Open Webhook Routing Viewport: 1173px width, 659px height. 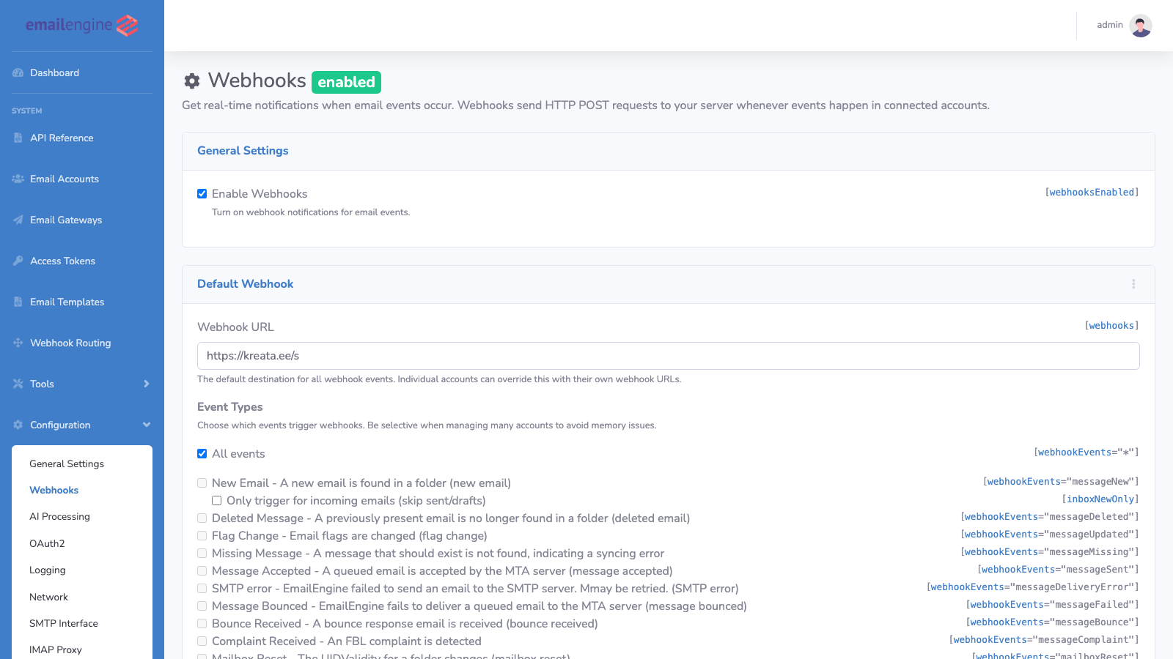pyautogui.click(x=70, y=343)
